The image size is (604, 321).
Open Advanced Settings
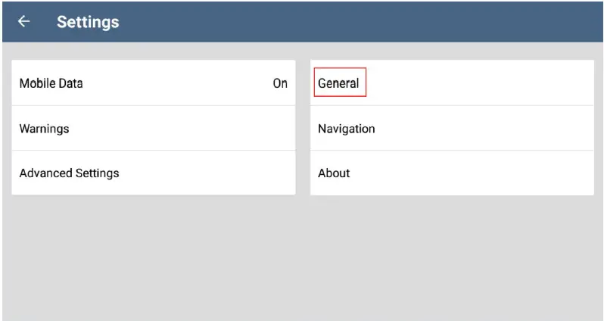tap(69, 173)
